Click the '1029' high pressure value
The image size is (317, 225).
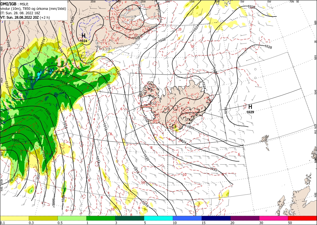(x=250, y=112)
